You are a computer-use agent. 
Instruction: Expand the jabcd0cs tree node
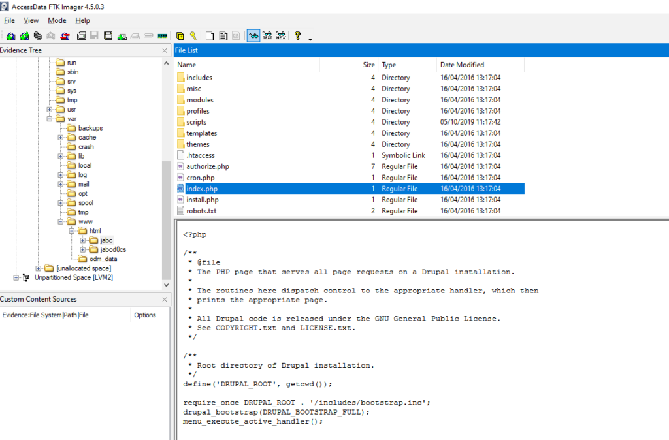pos(83,249)
